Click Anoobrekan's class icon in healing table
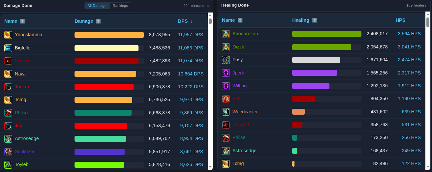 click(226, 34)
